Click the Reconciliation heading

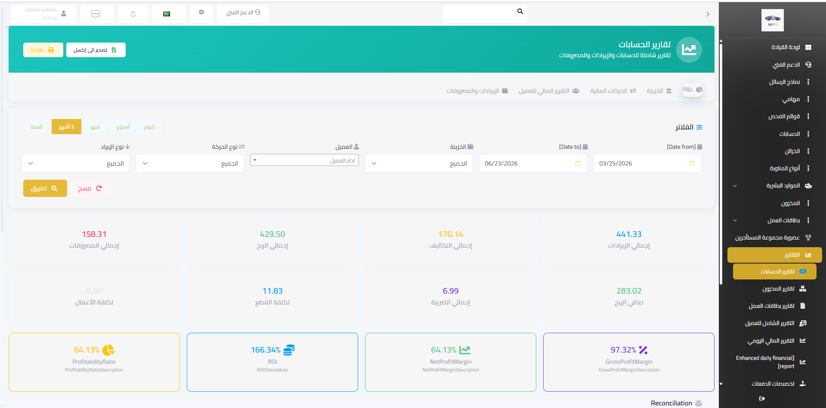pyautogui.click(x=671, y=403)
